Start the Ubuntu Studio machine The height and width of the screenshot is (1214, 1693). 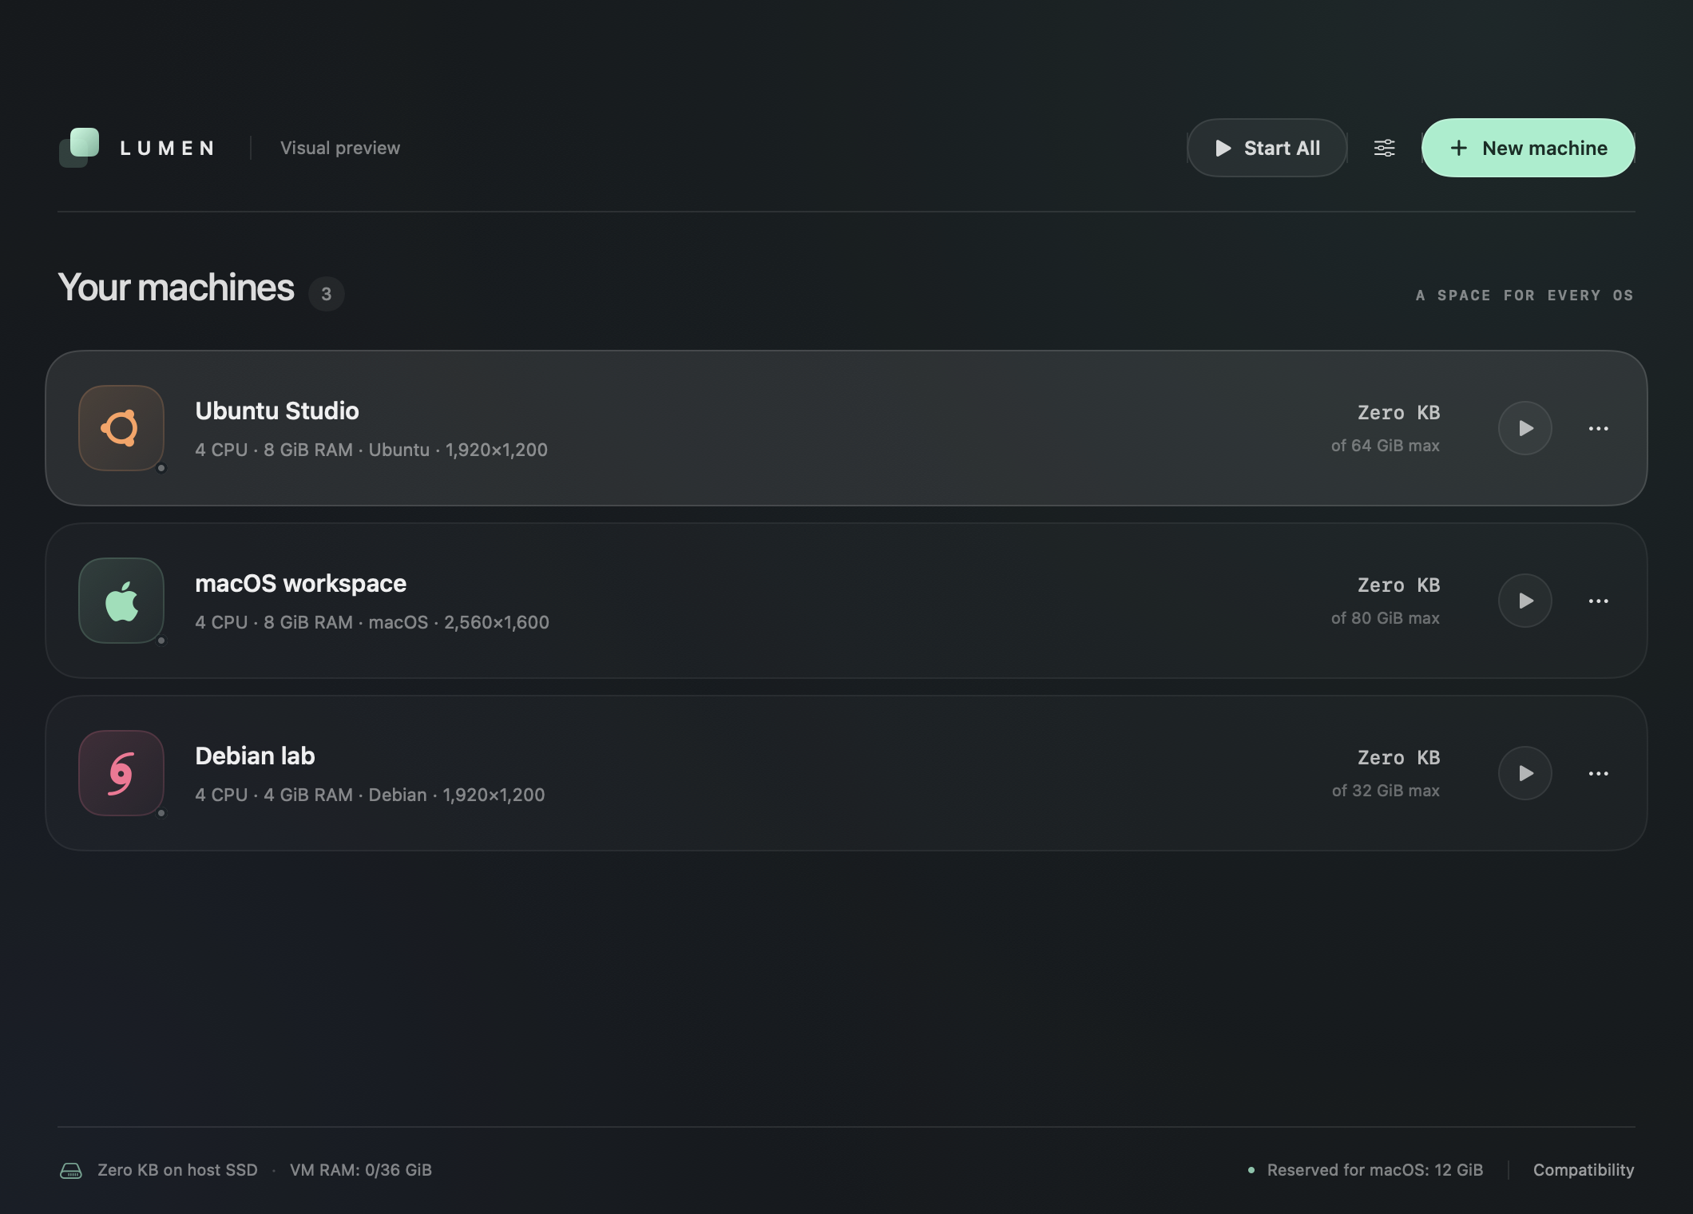1525,428
